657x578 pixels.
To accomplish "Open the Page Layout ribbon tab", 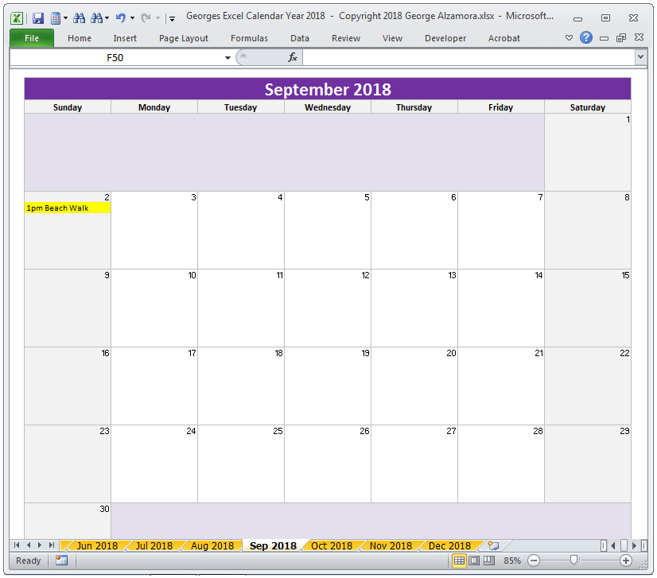I will point(184,38).
